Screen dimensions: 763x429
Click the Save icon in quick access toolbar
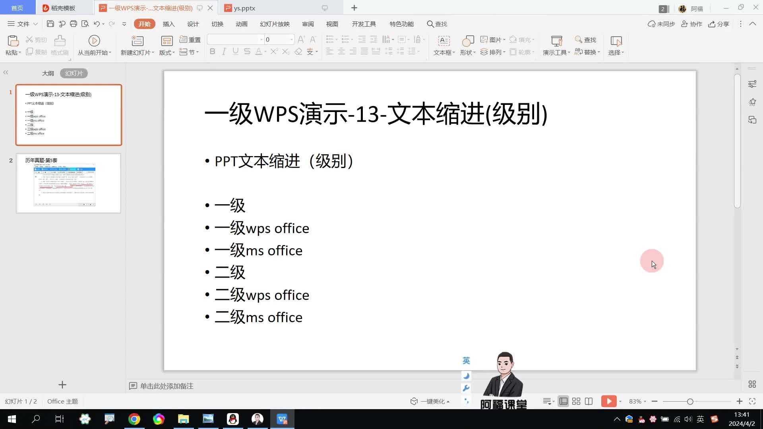(x=50, y=24)
